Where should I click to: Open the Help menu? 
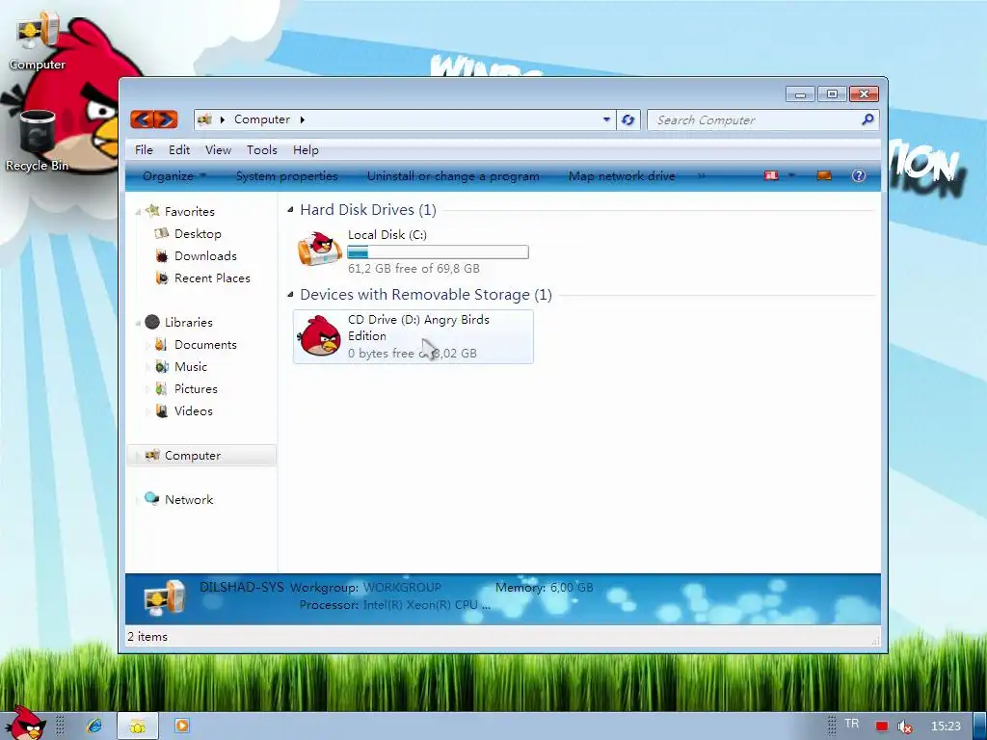point(306,149)
